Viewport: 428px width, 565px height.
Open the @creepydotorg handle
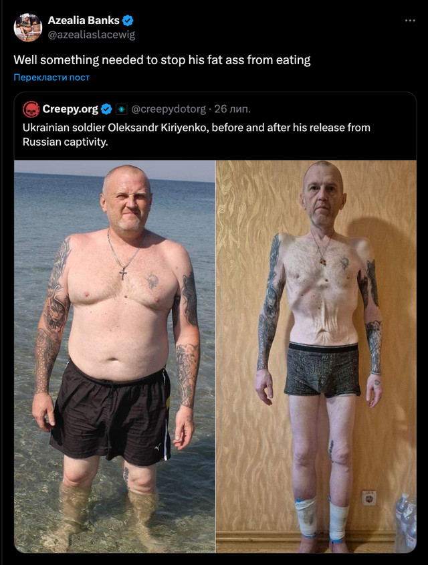(169, 109)
